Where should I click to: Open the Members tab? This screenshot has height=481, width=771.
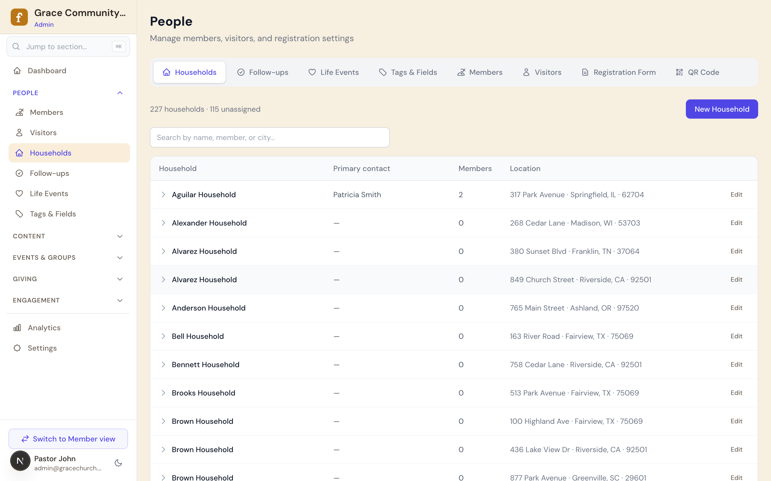(480, 72)
